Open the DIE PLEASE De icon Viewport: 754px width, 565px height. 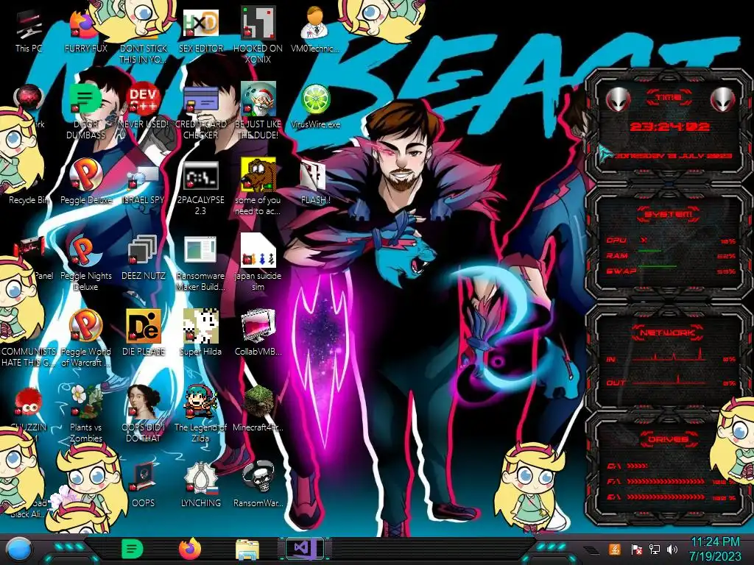(x=143, y=333)
